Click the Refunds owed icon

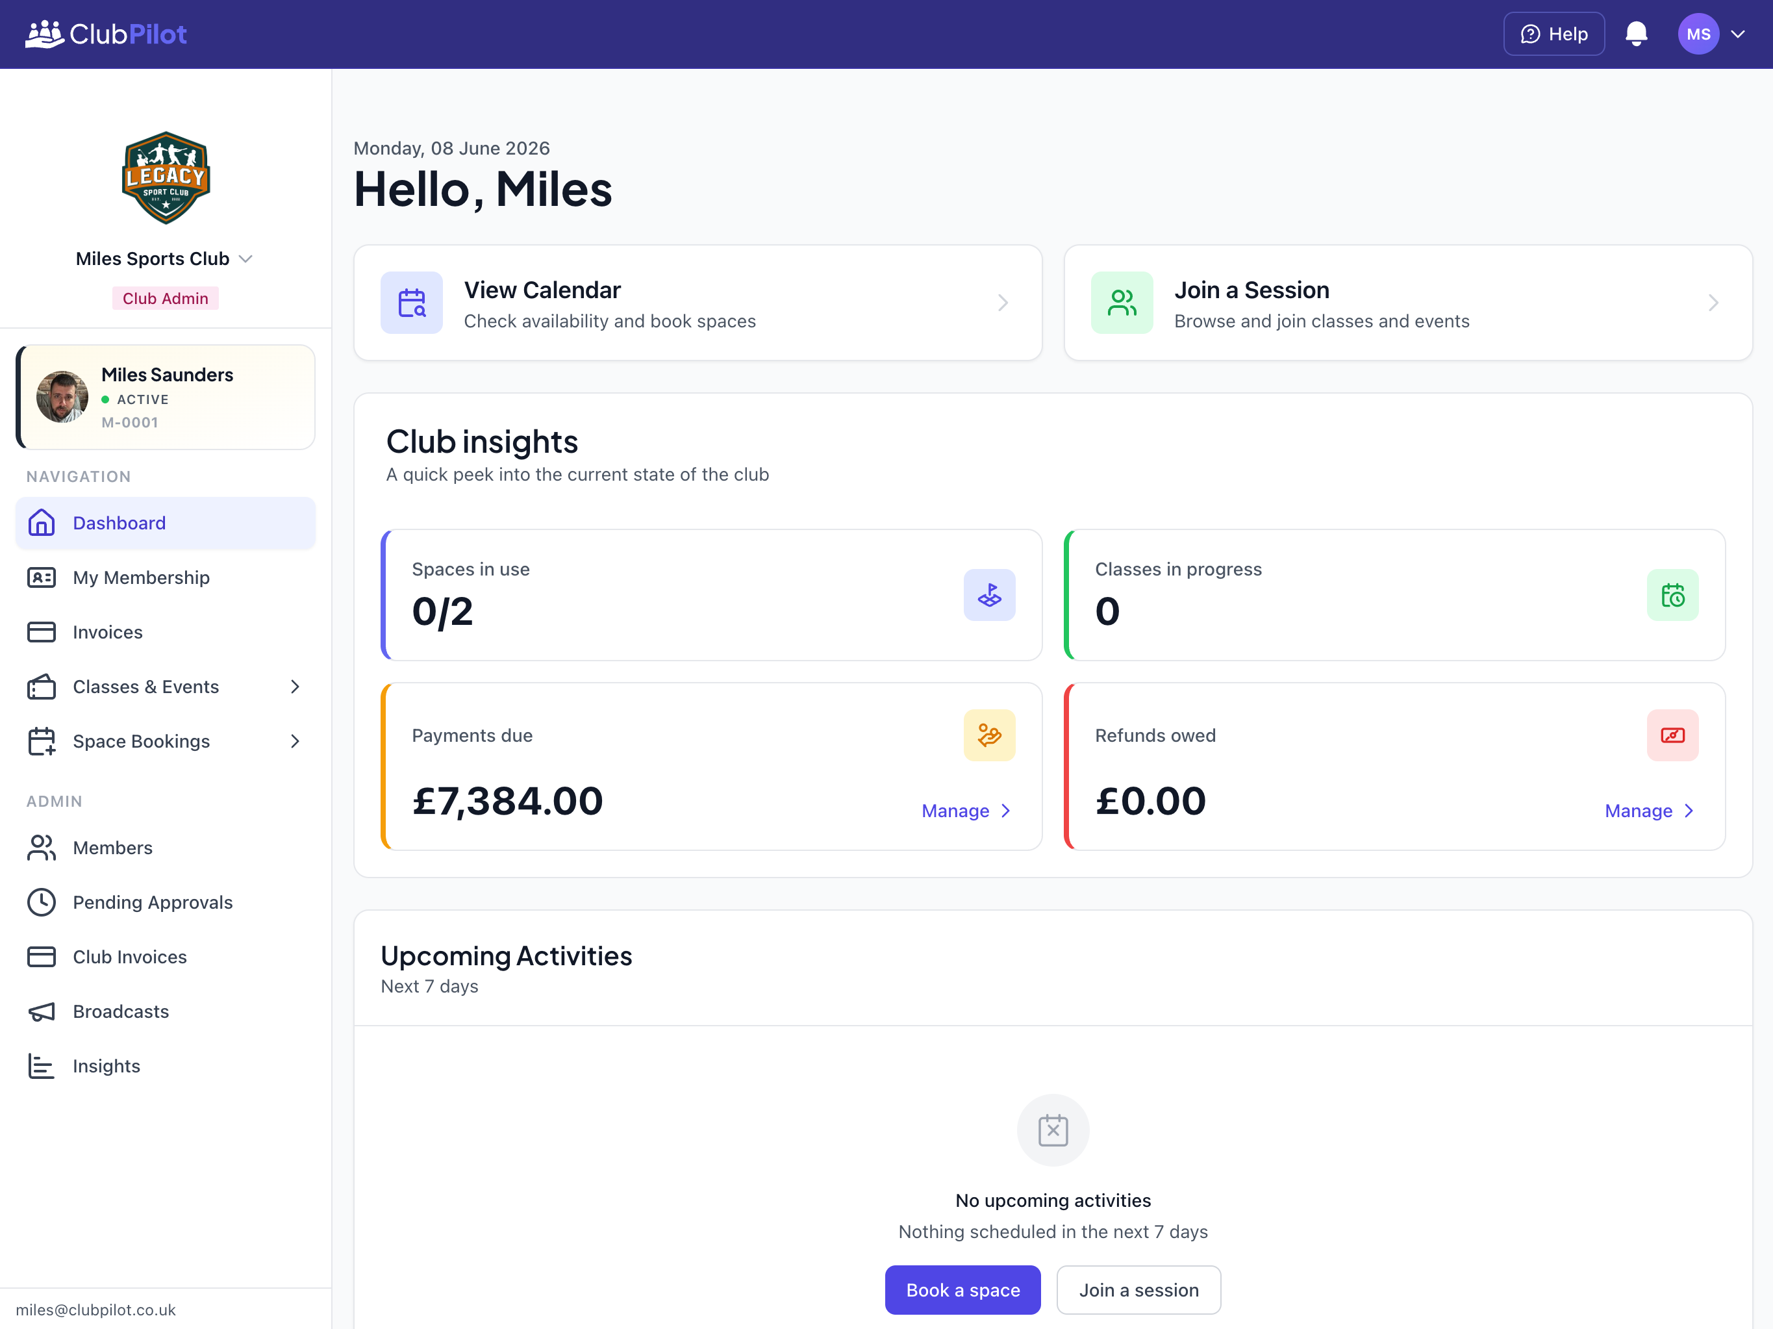(x=1672, y=735)
